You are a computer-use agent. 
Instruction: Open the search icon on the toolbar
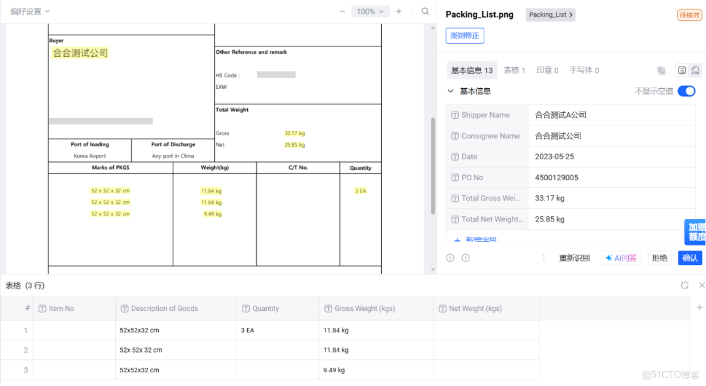[x=425, y=11]
